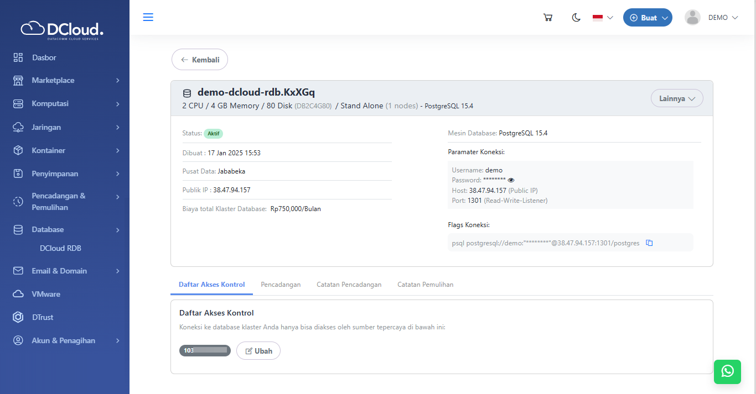Viewport: 756px width, 394px height.
Task: Reveal the hidden password
Action: (510, 180)
